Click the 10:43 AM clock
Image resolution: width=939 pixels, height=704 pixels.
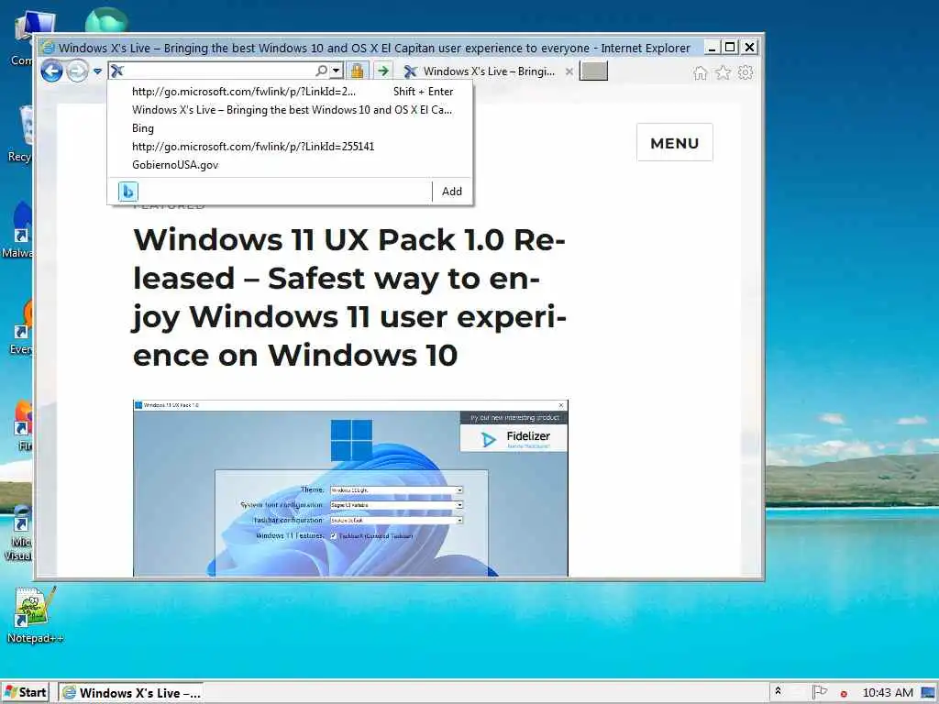[x=888, y=693]
